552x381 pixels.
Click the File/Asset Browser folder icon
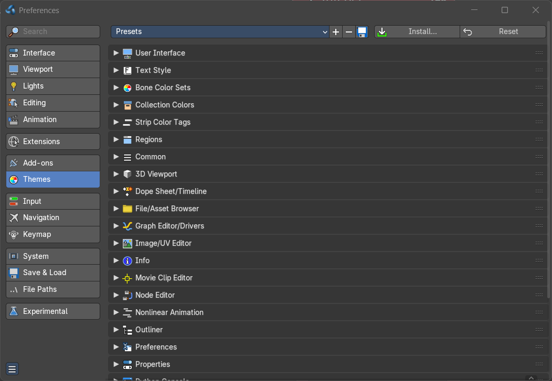click(x=127, y=209)
